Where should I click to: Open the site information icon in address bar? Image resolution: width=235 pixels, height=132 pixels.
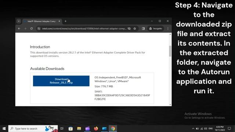click(x=39, y=29)
